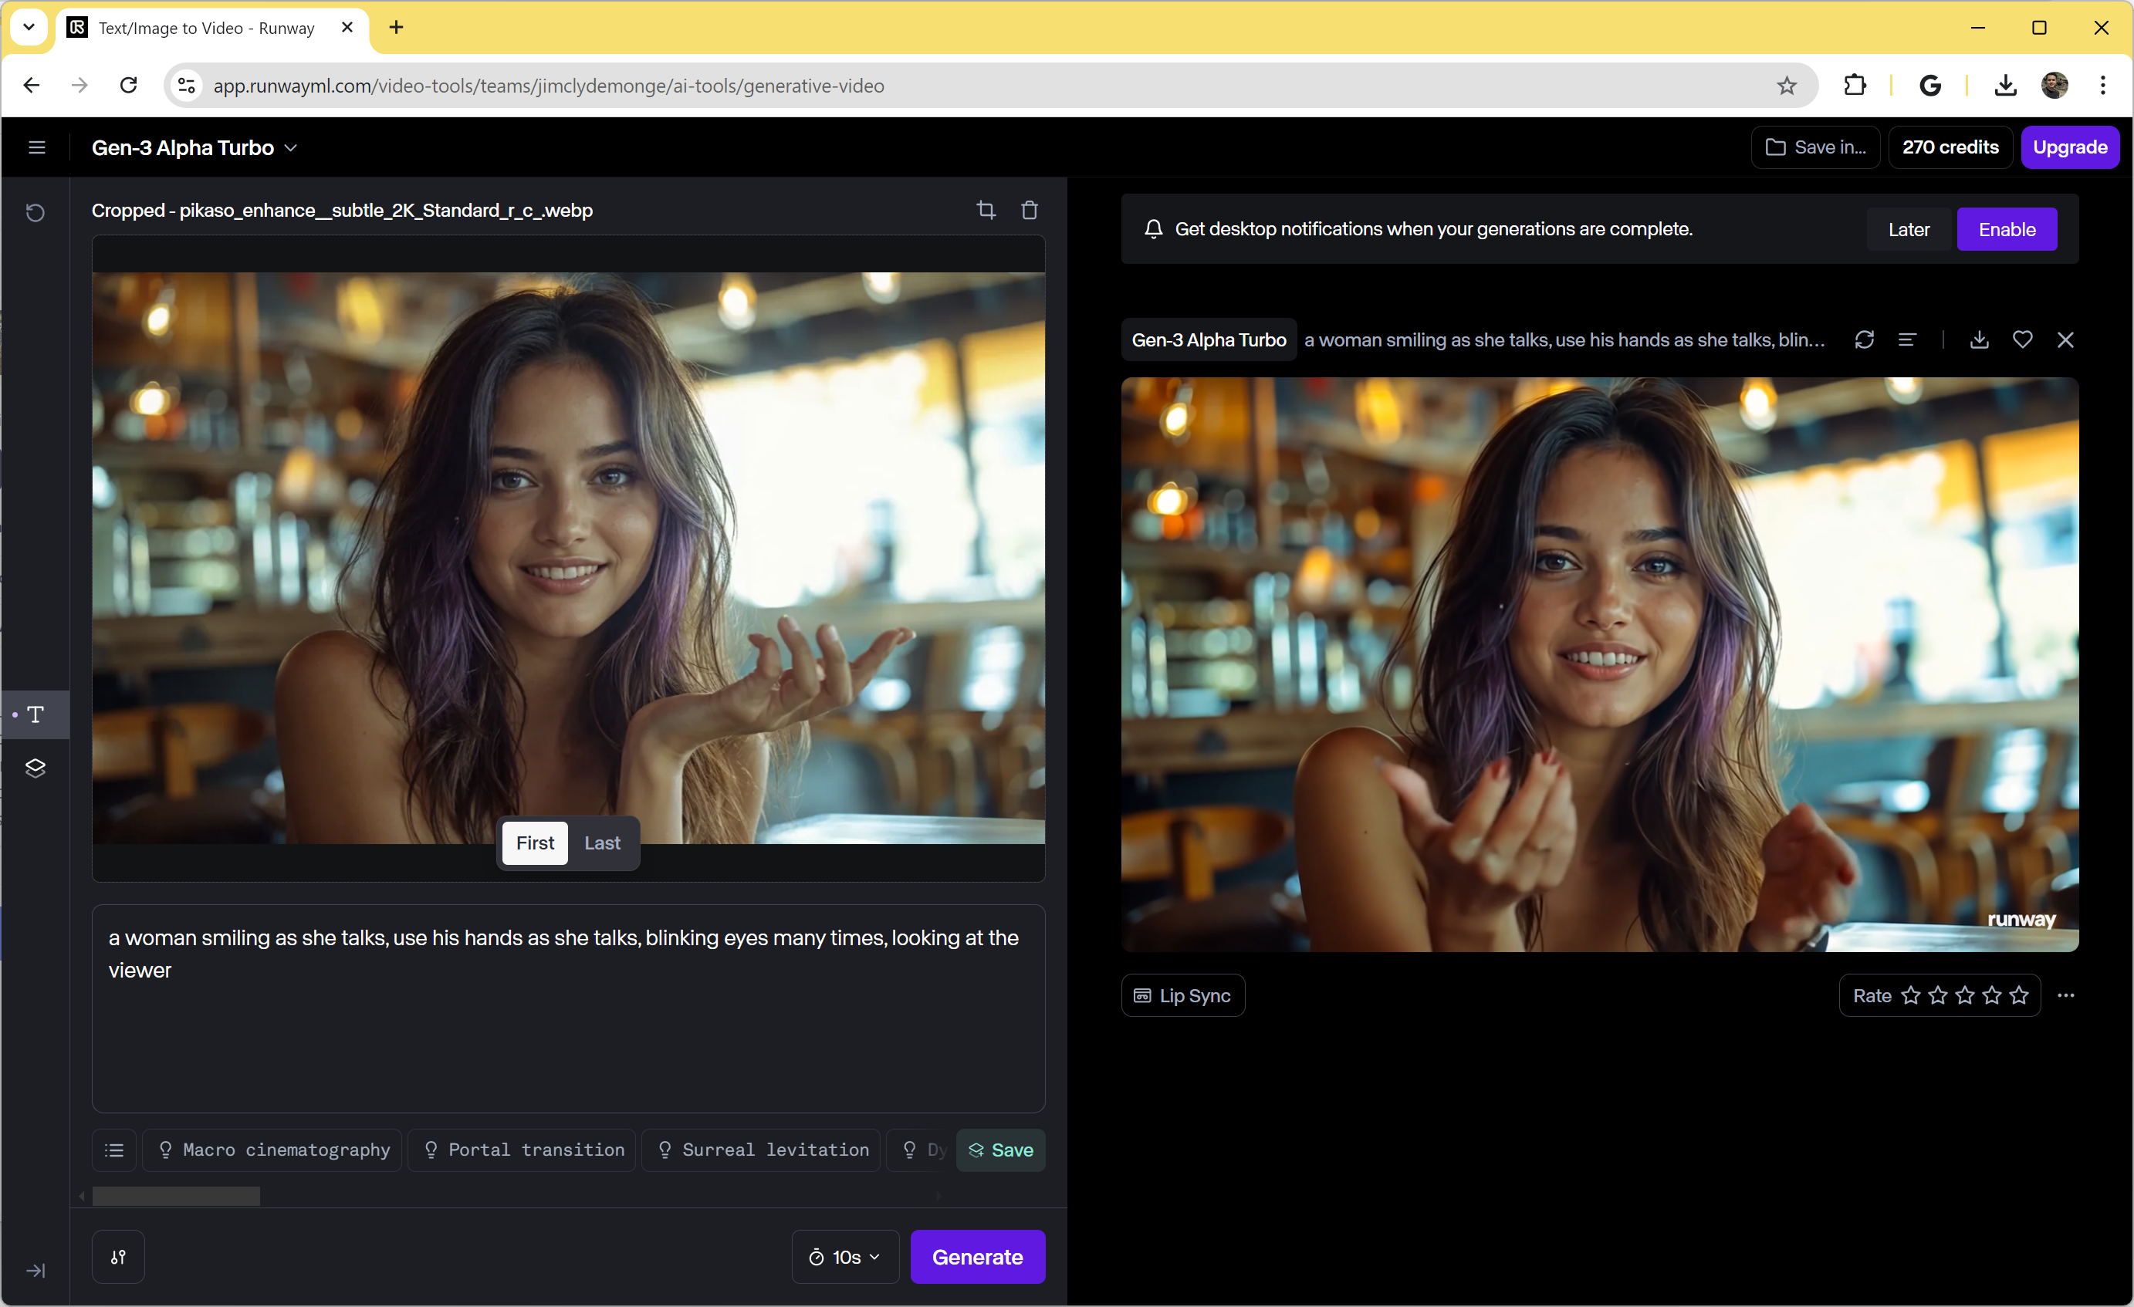Click the First frame thumbnail on source image

click(x=535, y=843)
